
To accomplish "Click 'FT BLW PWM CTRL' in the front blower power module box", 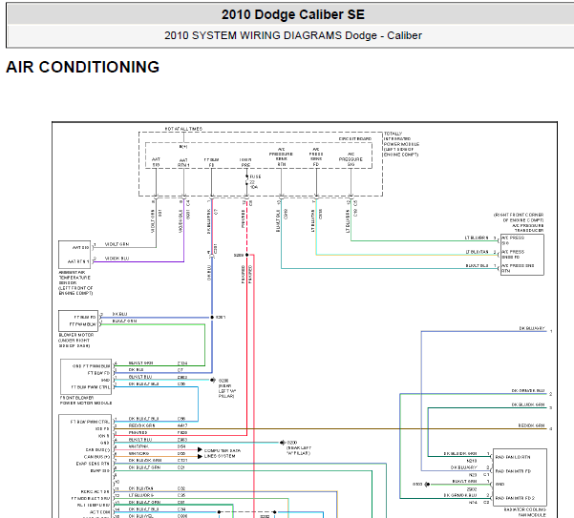I will click(x=91, y=387).
